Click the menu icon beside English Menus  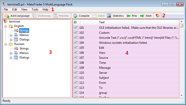click(x=16, y=35)
